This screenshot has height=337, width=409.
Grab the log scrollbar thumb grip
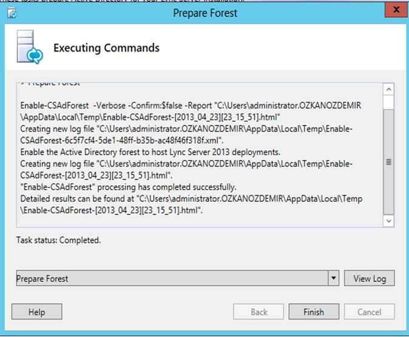[x=388, y=162]
